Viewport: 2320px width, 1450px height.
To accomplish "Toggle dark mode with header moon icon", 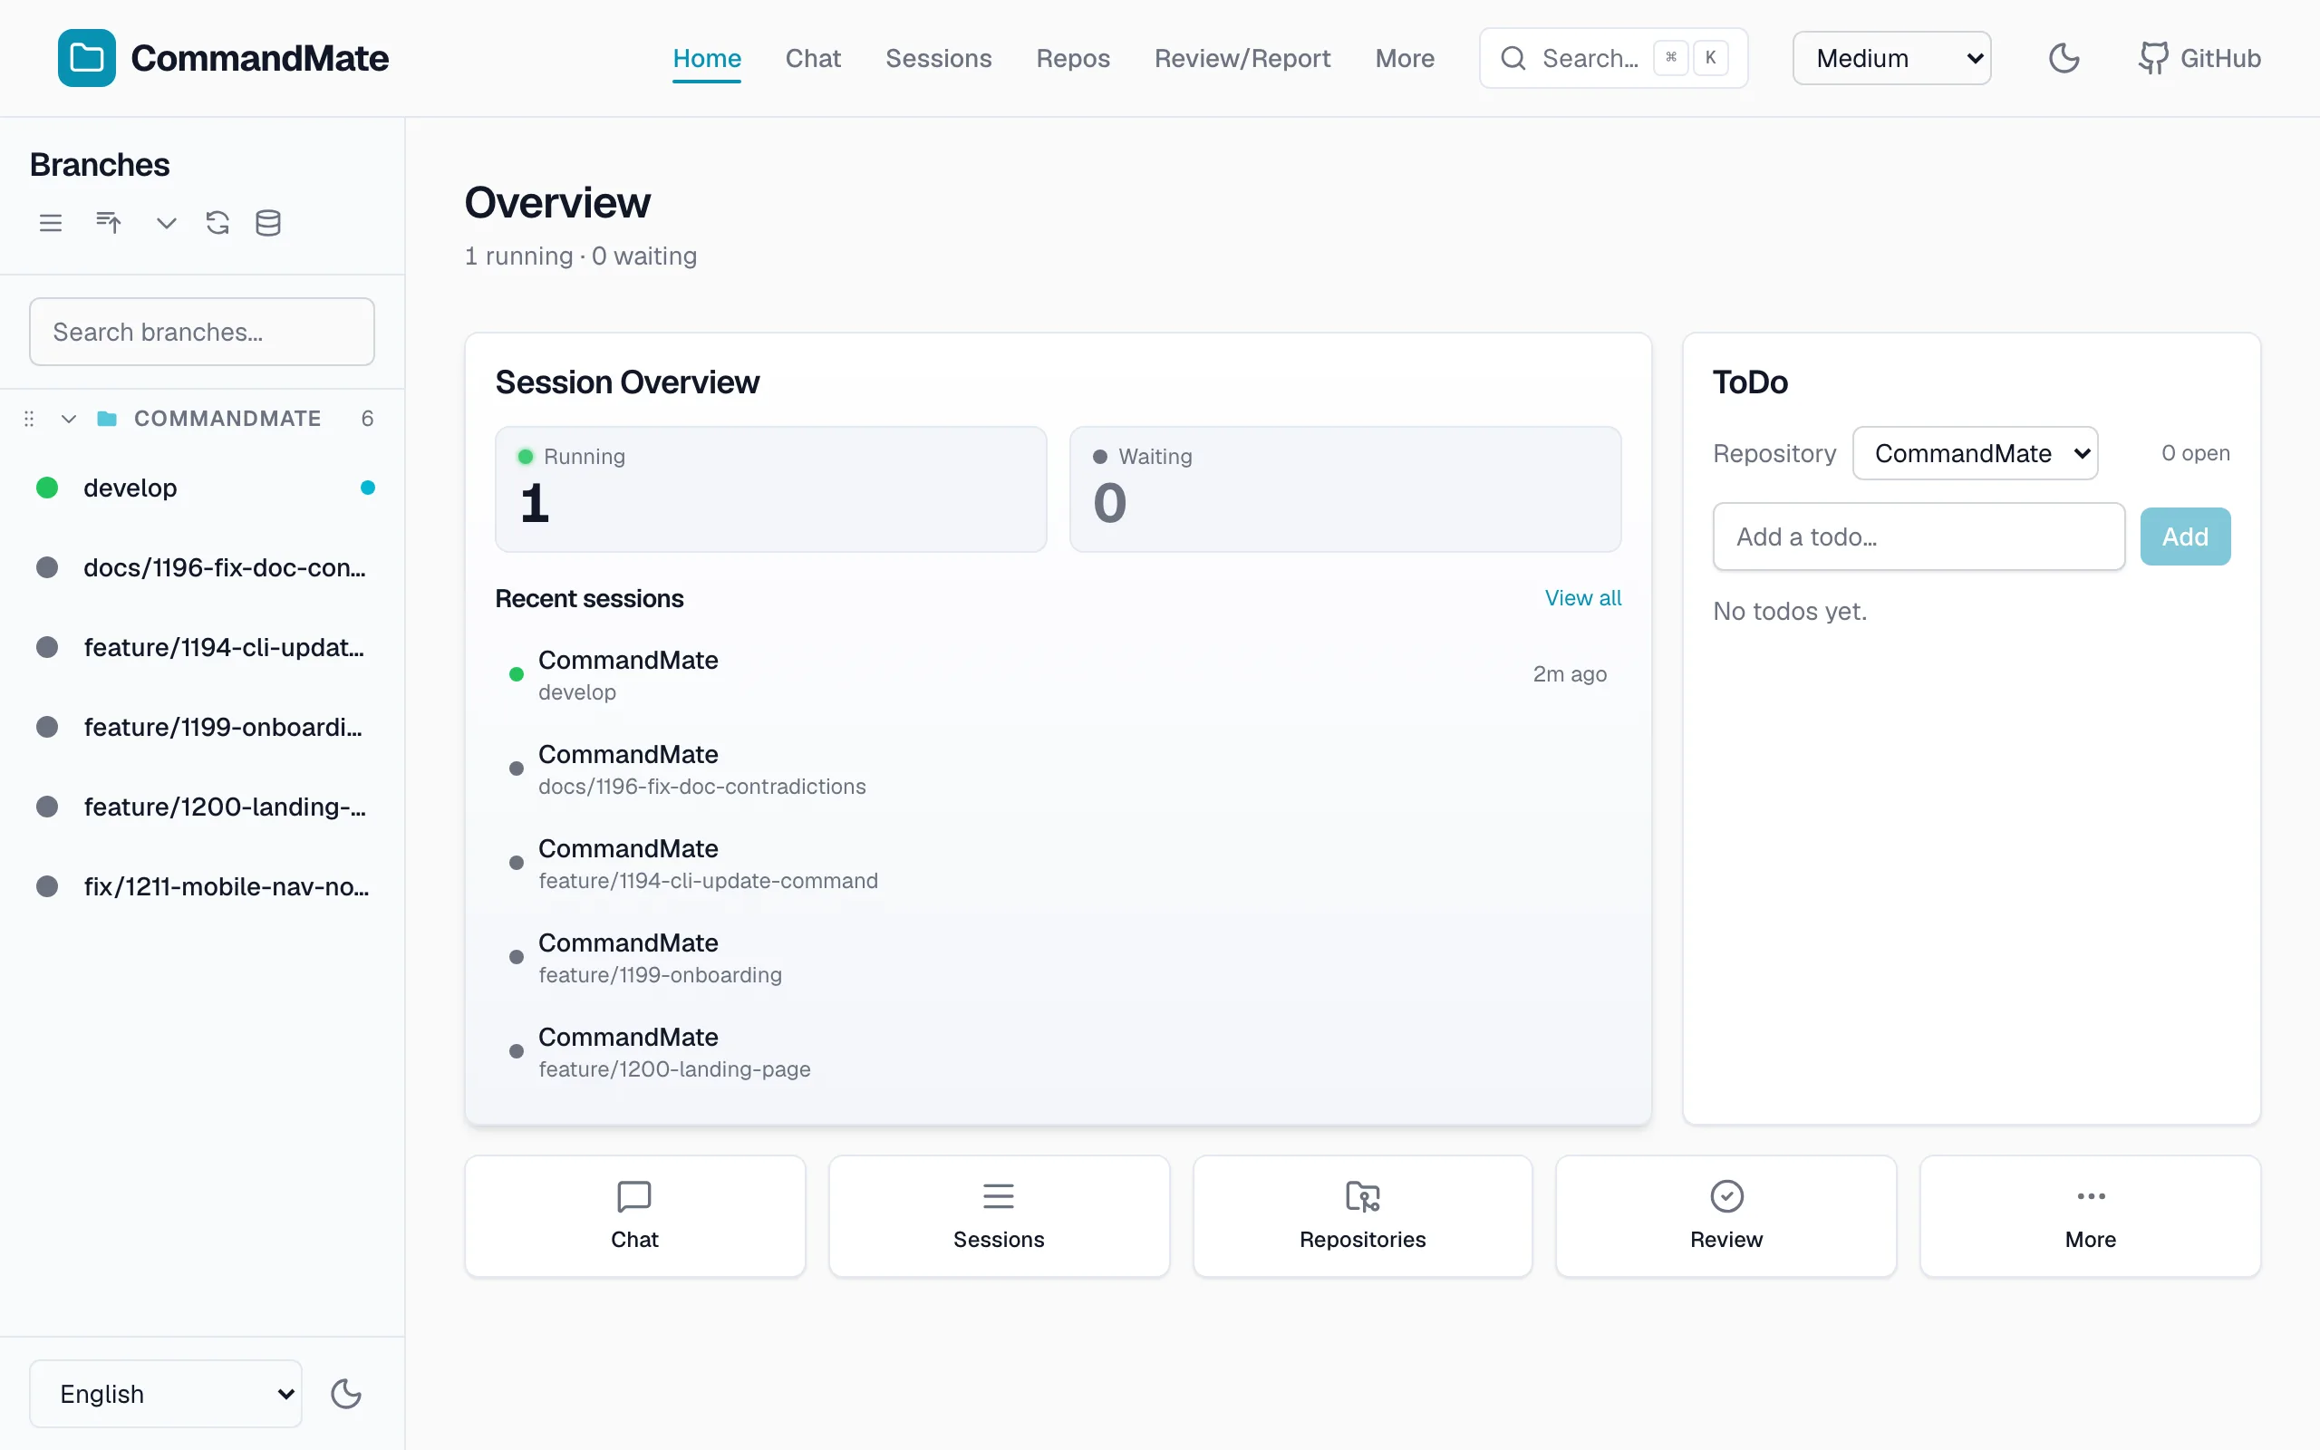I will click(x=2064, y=59).
